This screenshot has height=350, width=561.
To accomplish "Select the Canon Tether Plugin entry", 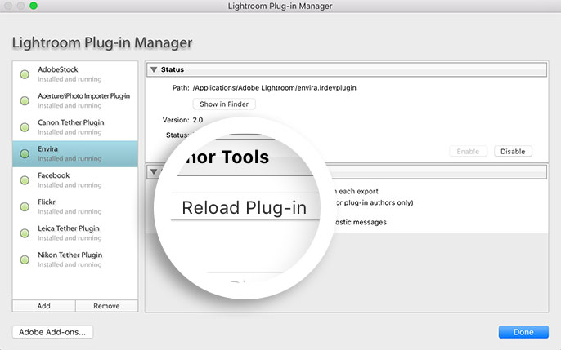I will tap(75, 127).
